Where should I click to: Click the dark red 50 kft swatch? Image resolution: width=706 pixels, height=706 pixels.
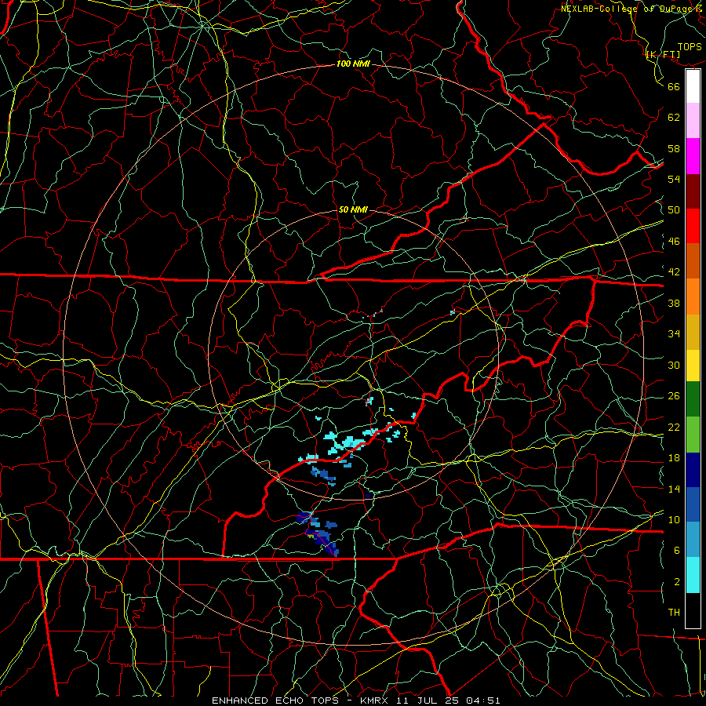(693, 191)
